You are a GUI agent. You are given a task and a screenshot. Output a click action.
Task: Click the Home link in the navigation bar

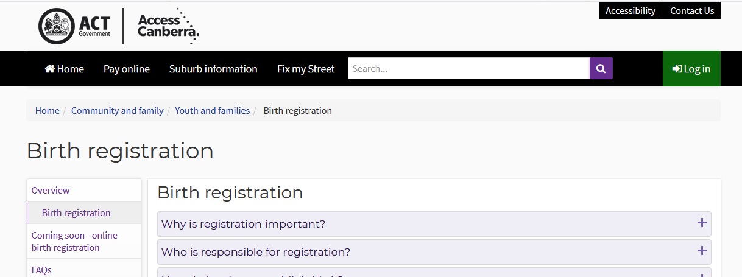(65, 69)
